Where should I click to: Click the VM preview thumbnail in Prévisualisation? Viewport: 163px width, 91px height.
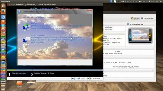pyautogui.click(x=140, y=36)
